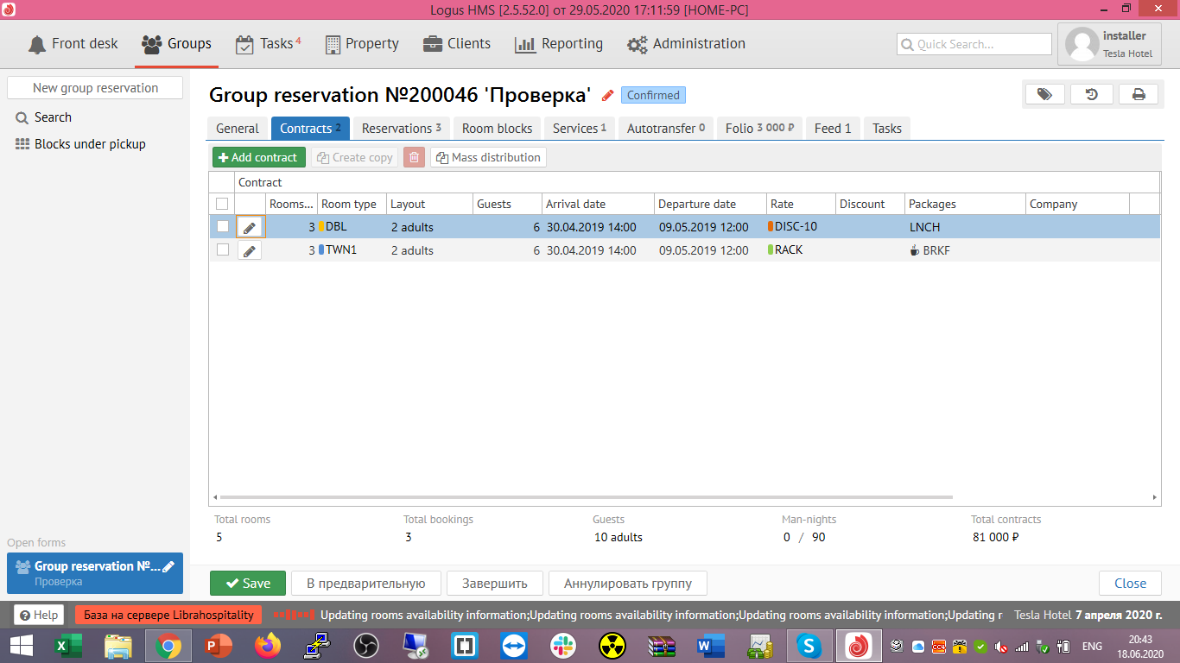Screen dimensions: 1180x663
Task: Switch to the Room blocks tab
Action: tap(498, 129)
